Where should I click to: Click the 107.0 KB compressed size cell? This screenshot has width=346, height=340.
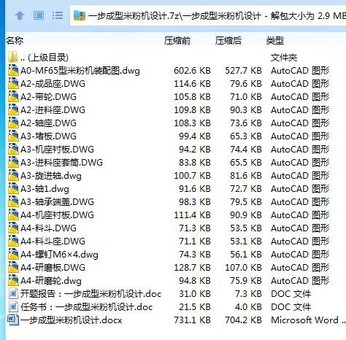coord(243,268)
